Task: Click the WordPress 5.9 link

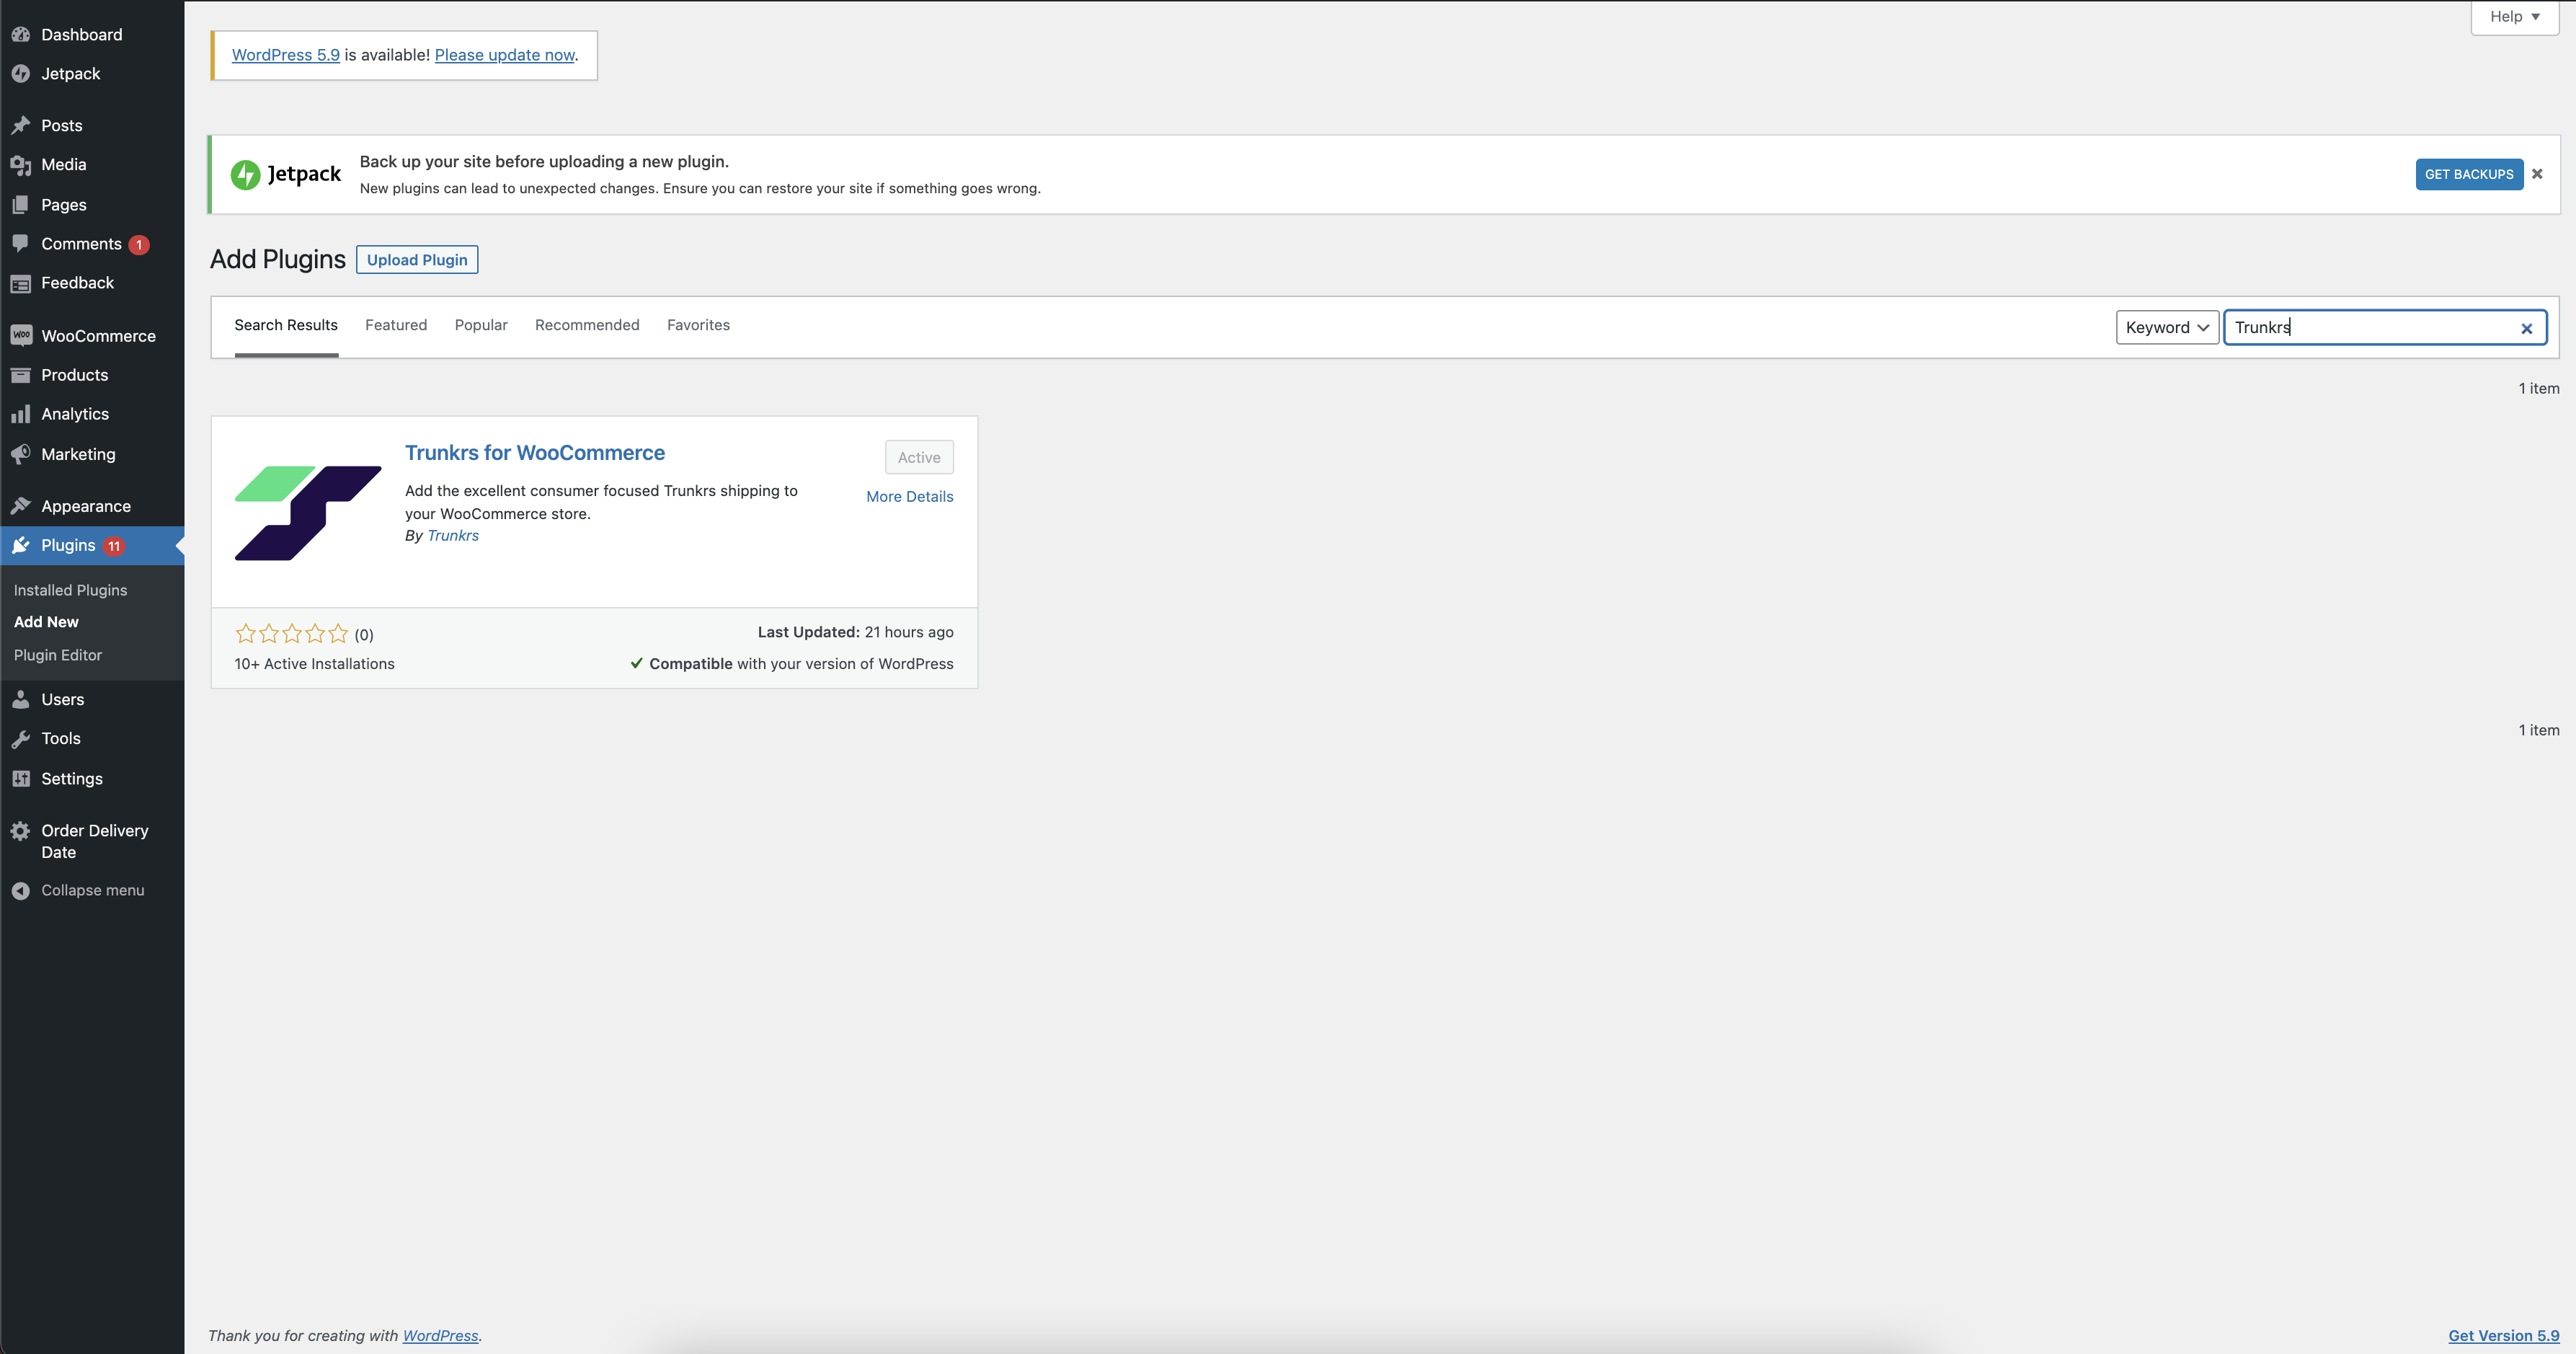Action: tap(286, 55)
